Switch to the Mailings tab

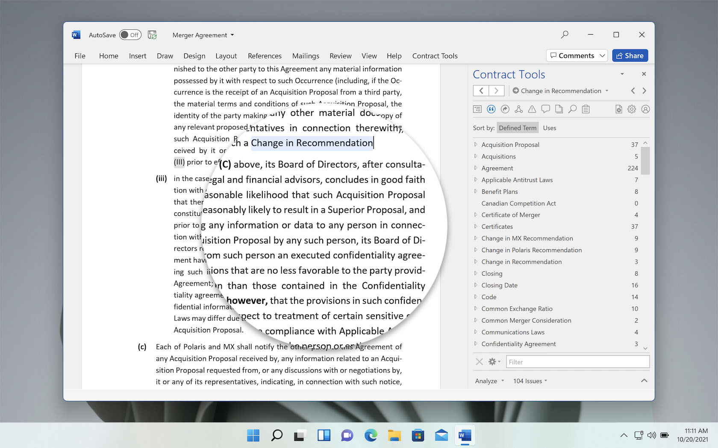pyautogui.click(x=306, y=56)
